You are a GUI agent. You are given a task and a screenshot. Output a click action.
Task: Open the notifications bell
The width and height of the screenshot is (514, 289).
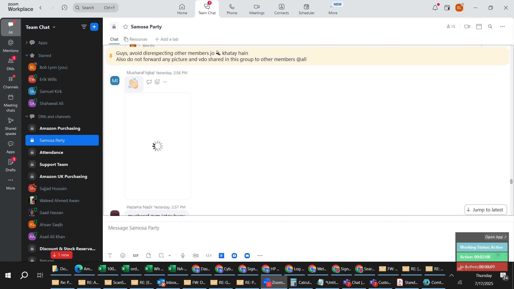[x=435, y=8]
